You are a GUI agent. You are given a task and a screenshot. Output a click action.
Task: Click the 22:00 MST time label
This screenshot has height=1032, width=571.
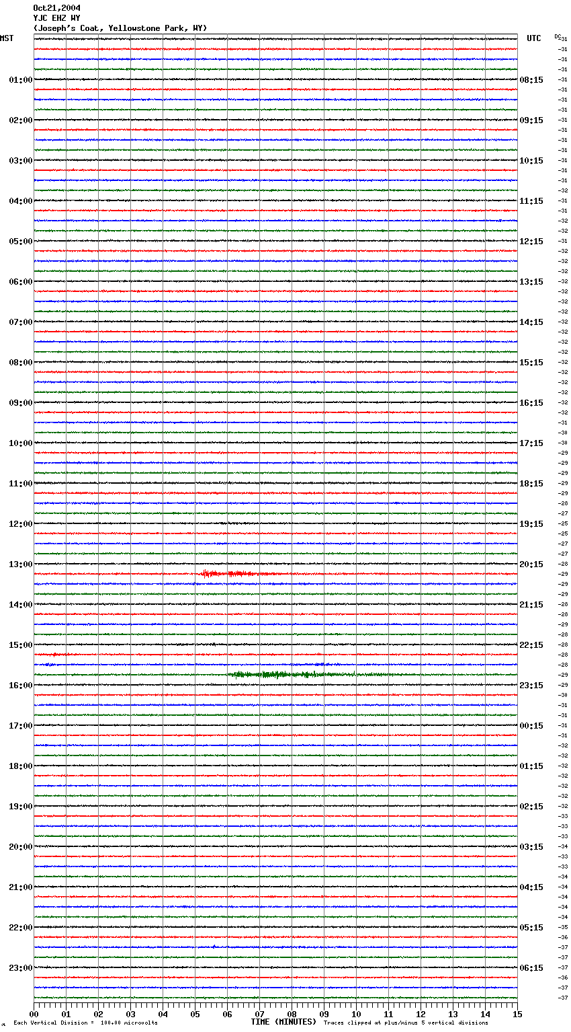[x=21, y=928]
